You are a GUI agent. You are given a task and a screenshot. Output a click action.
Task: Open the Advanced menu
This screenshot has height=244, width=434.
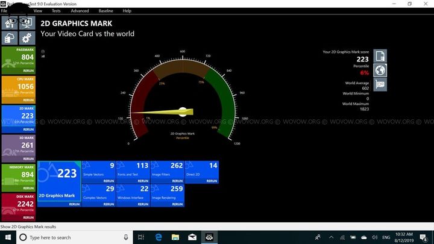coord(80,11)
